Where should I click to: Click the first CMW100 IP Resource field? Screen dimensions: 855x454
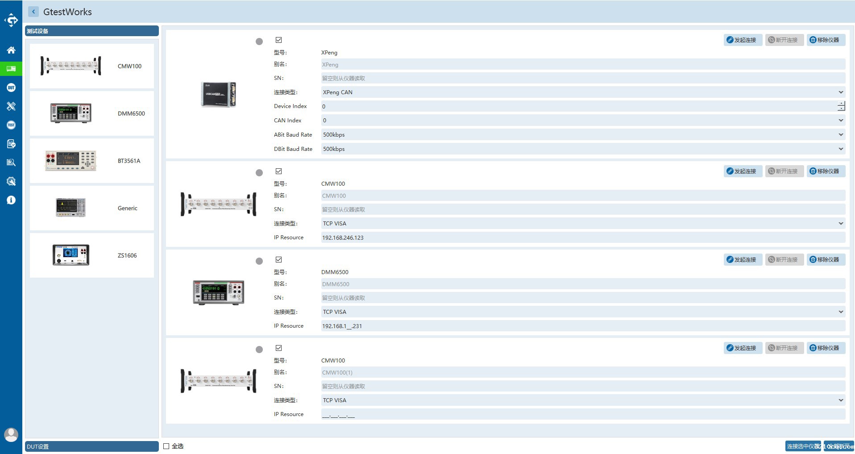[583, 237]
